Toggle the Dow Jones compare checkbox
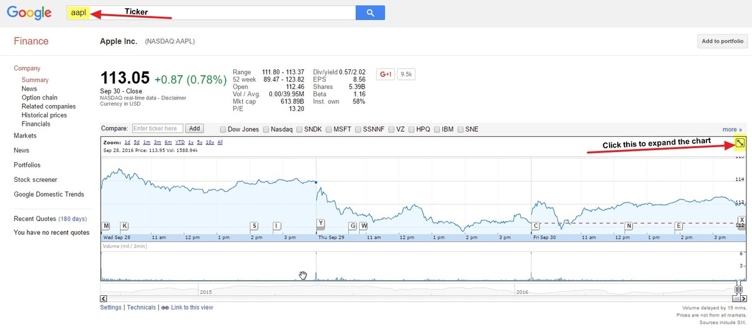 223,129
